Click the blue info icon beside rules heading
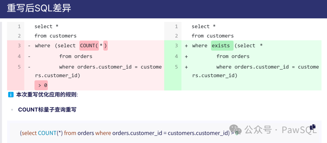Screen dimensions: 327x143 click(11, 95)
